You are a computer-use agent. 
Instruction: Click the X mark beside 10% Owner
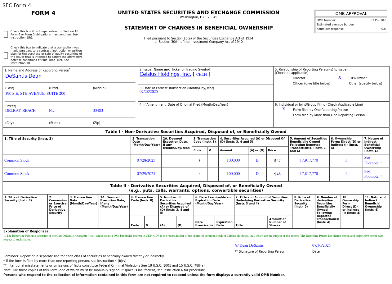pos(340,77)
